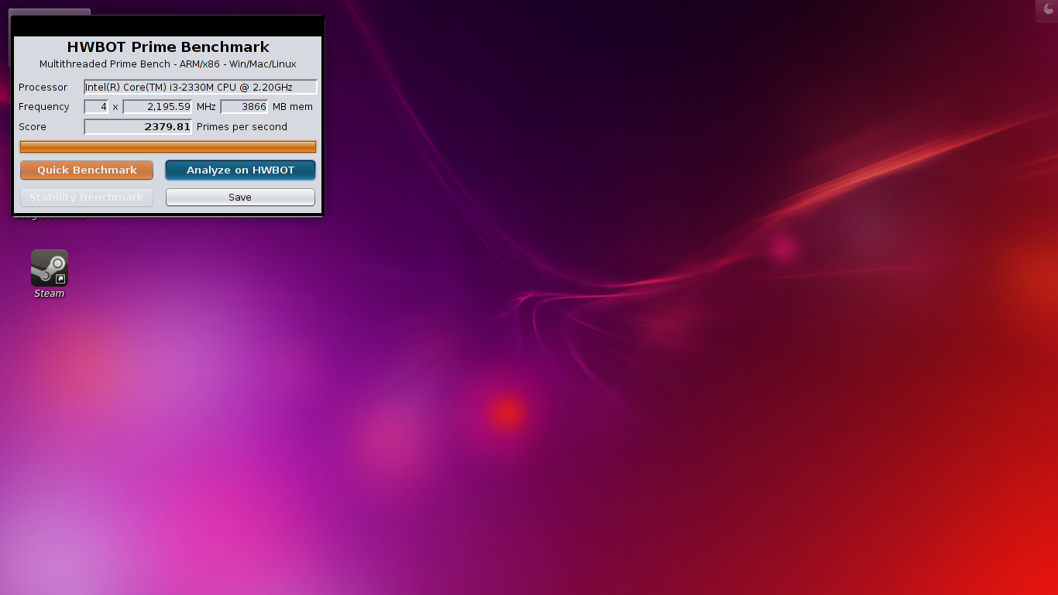Click the Primes per second text

coord(242,127)
